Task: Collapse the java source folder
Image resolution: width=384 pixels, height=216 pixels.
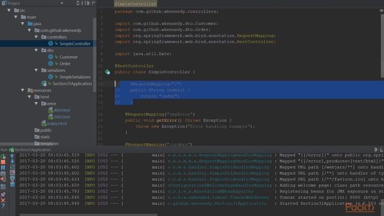Action: coord(23,23)
